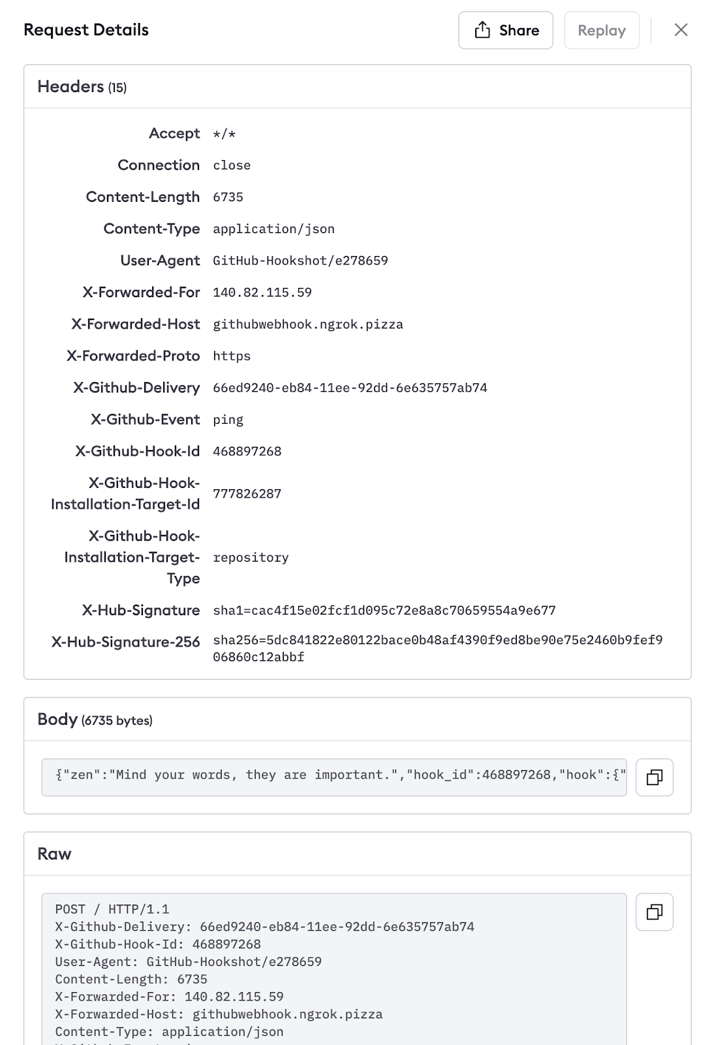The height and width of the screenshot is (1045, 714).
Task: Click the Body (6735 bytes) heading
Action: click(95, 720)
